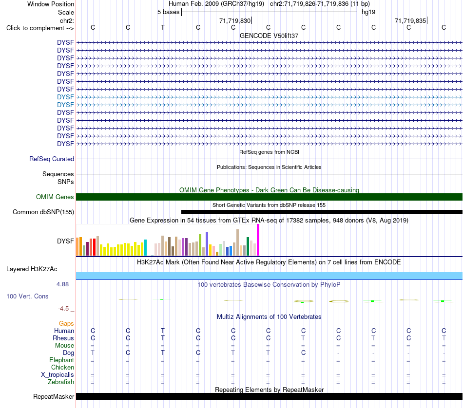Click the 71,719,830 position marker
Screen dimensions: 463x408
tap(235, 20)
